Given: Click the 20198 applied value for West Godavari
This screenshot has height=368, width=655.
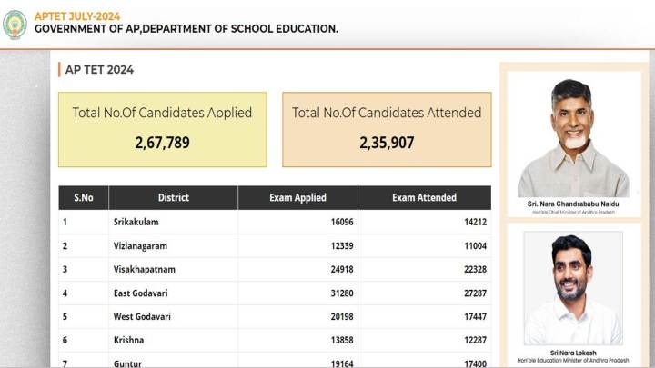Looking at the screenshot, I should pyautogui.click(x=342, y=317).
